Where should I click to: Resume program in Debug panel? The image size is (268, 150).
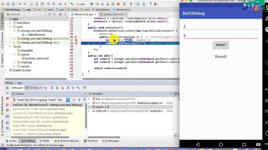pyautogui.click(x=8, y=88)
